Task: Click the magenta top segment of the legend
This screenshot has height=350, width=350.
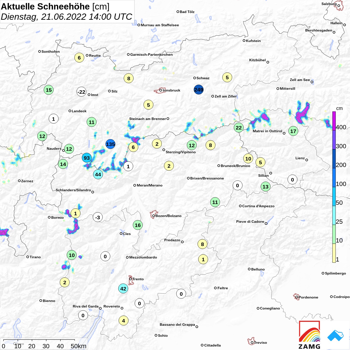Action: click(334, 121)
